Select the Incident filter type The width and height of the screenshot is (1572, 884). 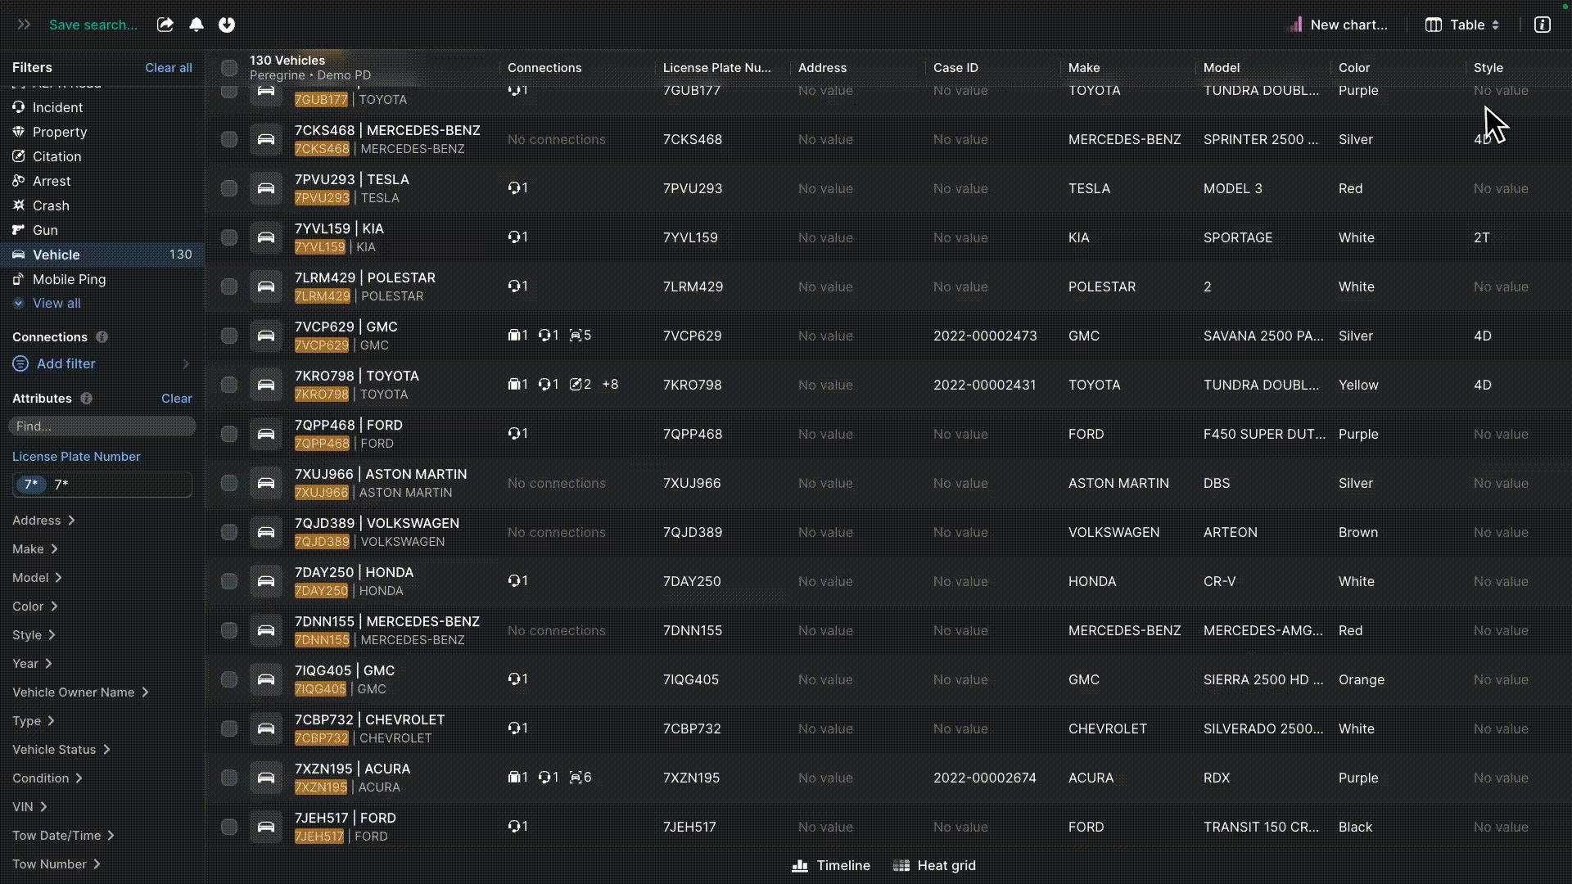click(x=57, y=107)
